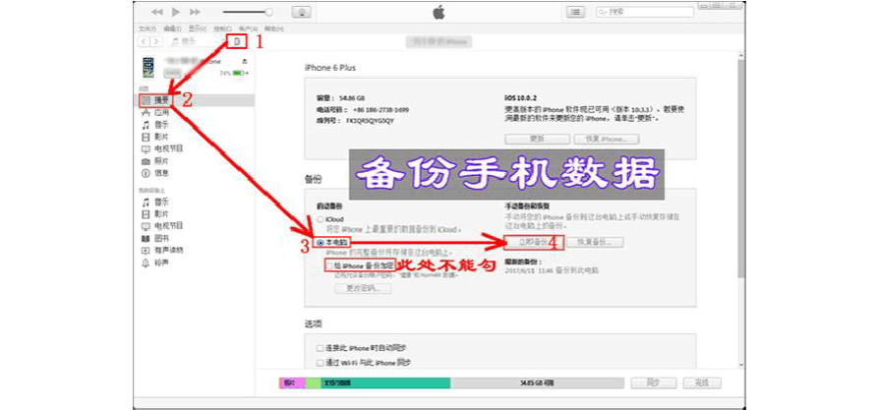Open the list view button beside search
Screen dimensions: 878x410
coord(575,12)
